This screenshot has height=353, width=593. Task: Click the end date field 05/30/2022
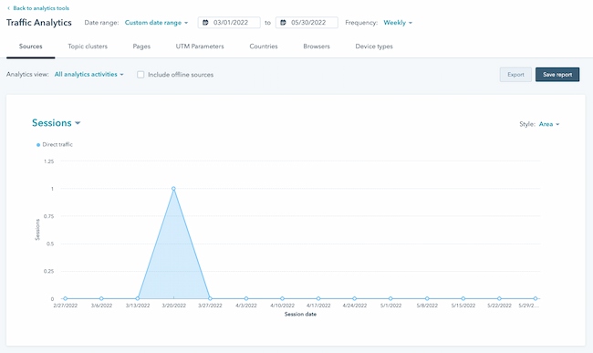(x=307, y=23)
